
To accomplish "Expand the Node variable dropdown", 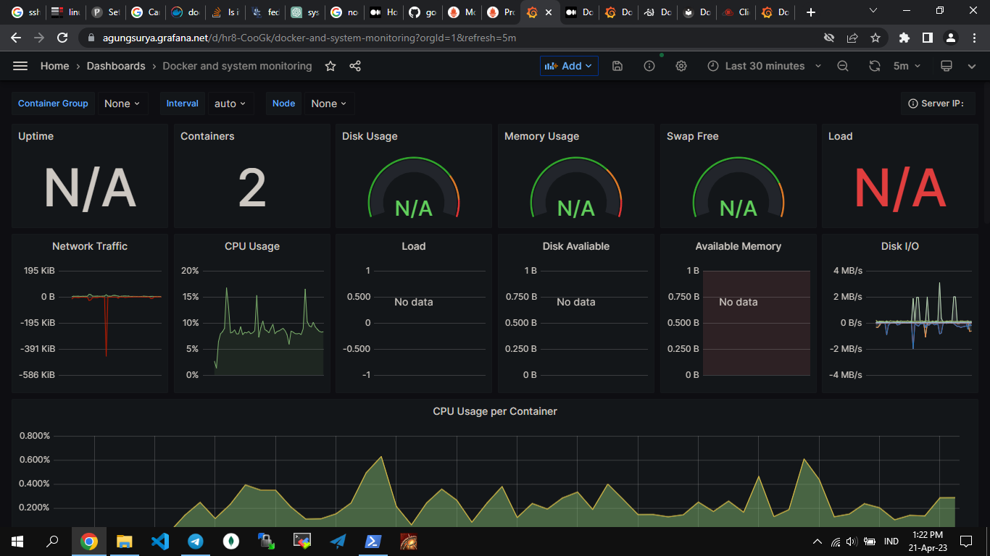I will click(x=329, y=104).
